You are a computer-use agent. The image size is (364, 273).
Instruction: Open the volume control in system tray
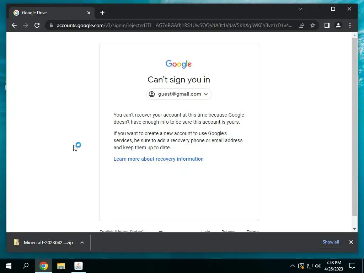318,266
